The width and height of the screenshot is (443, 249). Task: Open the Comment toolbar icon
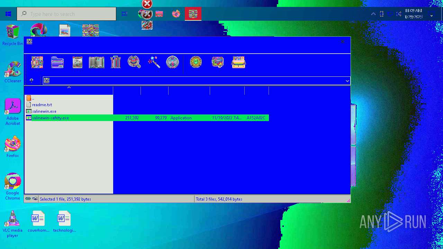[x=218, y=62]
